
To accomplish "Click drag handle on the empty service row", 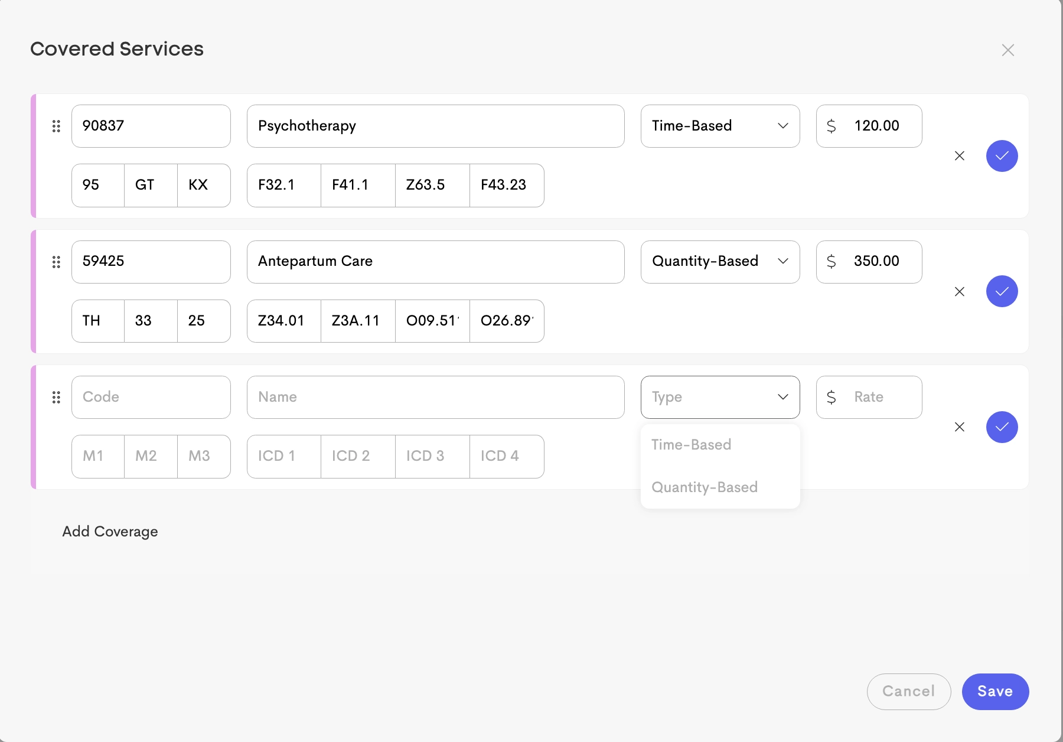I will point(56,397).
